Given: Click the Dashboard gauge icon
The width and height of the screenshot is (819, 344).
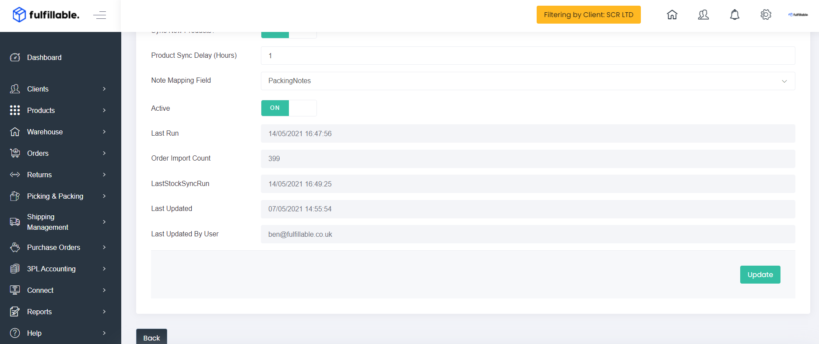Looking at the screenshot, I should [15, 57].
